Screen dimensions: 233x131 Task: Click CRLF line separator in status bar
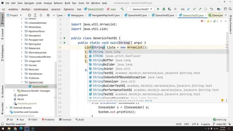(186, 124)
